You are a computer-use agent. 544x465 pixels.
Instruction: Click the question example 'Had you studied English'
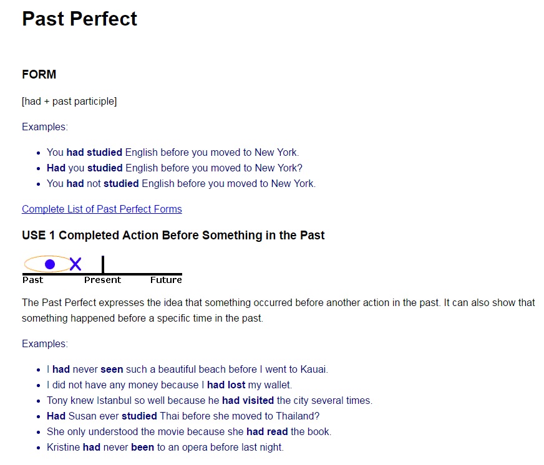[x=174, y=168]
